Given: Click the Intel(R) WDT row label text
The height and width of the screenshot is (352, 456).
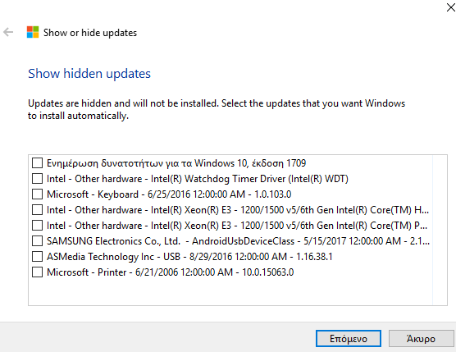Looking at the screenshot, I should coord(198,179).
